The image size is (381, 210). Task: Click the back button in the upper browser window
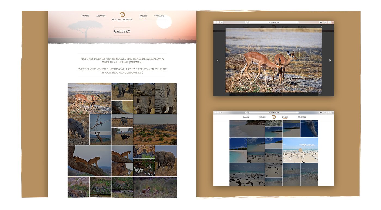pos(215,23)
